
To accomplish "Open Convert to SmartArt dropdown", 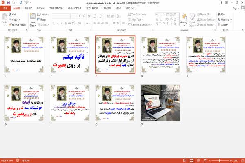I will click(x=140, y=25).
